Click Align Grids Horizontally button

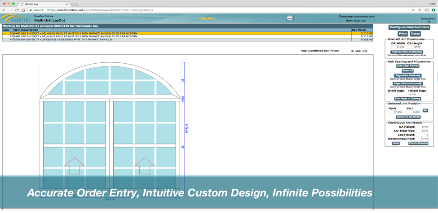coord(407,83)
